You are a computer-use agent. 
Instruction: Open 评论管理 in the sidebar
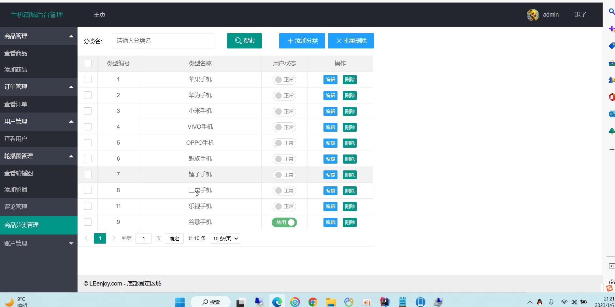click(39, 207)
